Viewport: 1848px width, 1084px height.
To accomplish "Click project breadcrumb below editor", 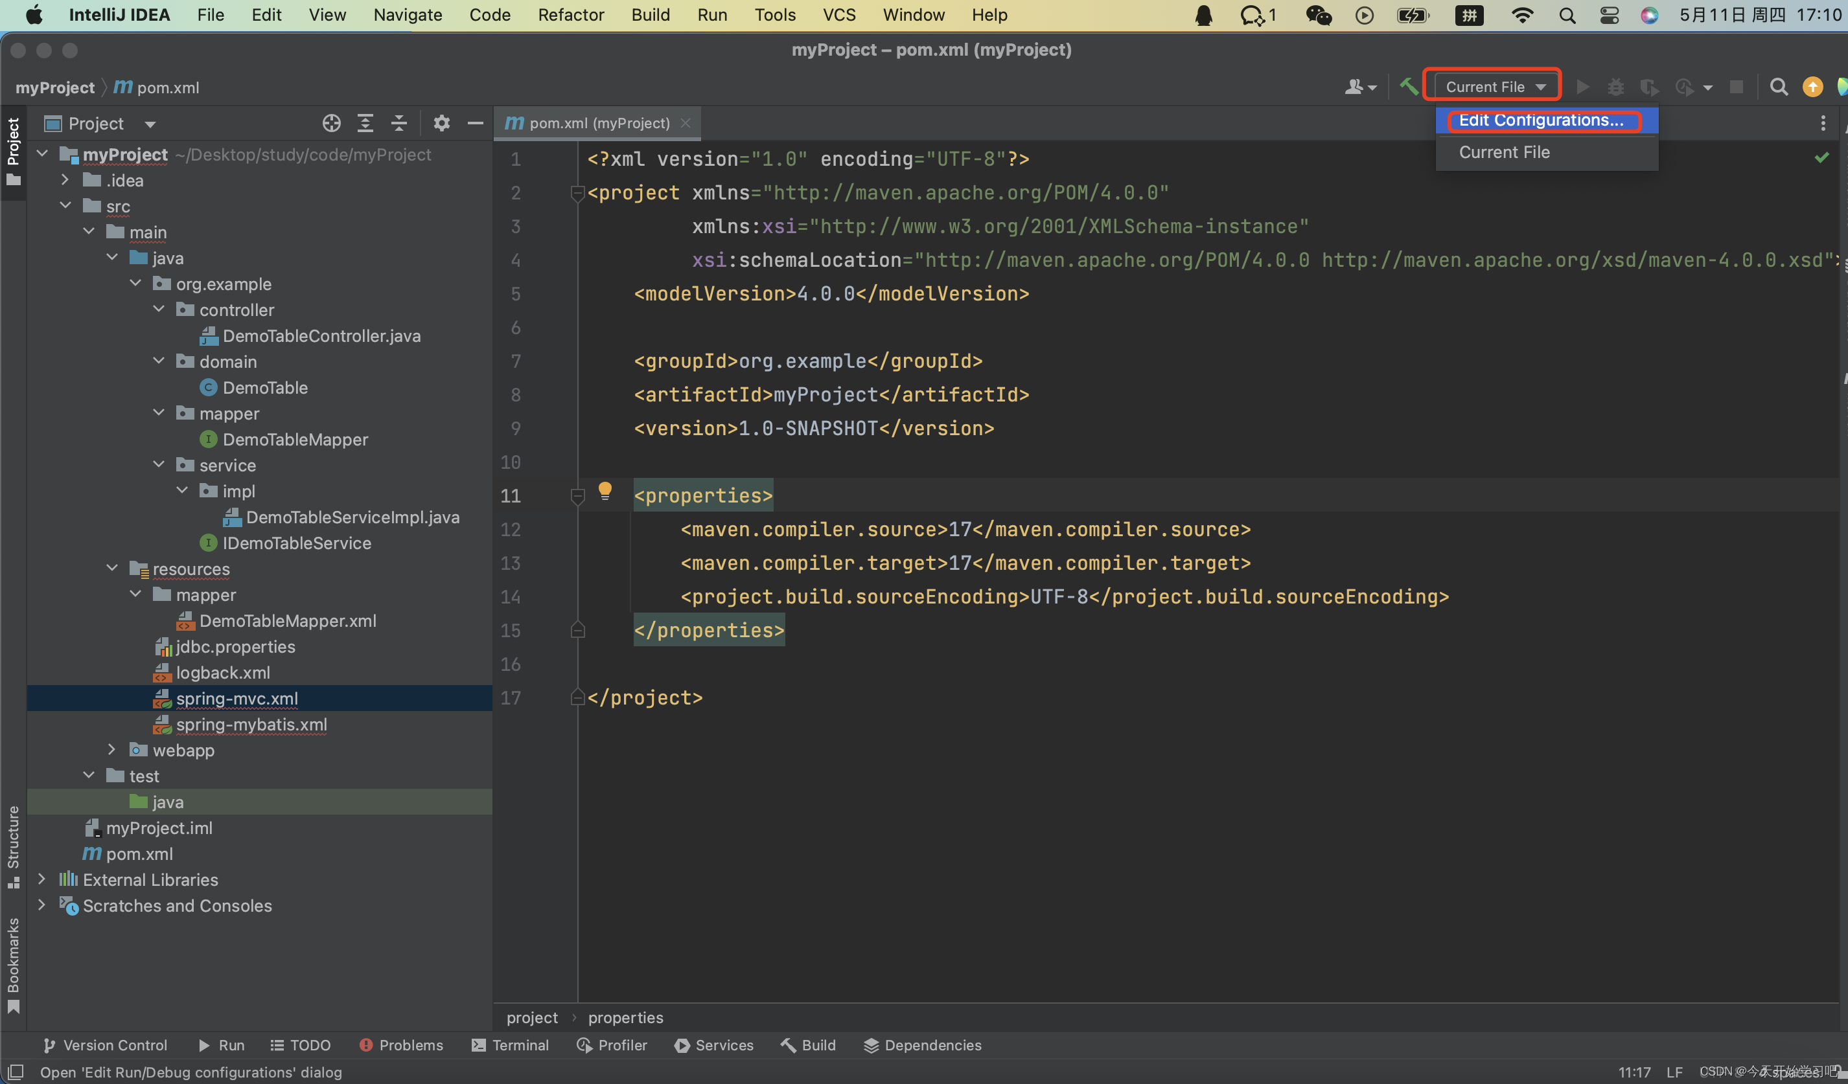I will coord(532,1017).
